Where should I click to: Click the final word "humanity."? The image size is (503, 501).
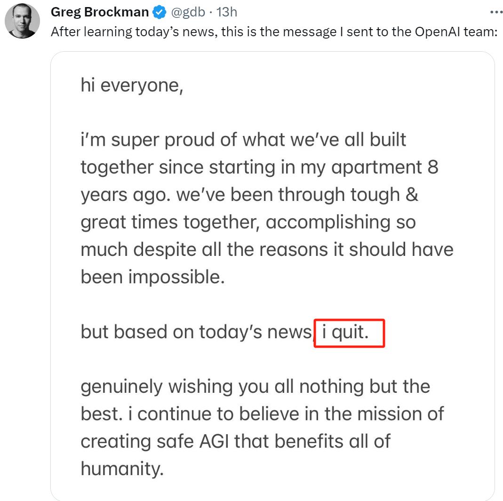[x=122, y=469]
